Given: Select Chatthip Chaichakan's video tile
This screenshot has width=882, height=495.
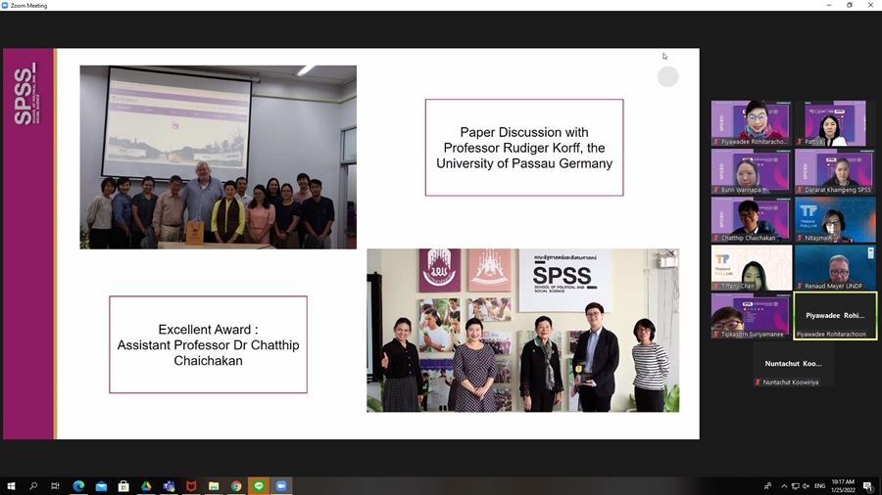Looking at the screenshot, I should point(751,220).
